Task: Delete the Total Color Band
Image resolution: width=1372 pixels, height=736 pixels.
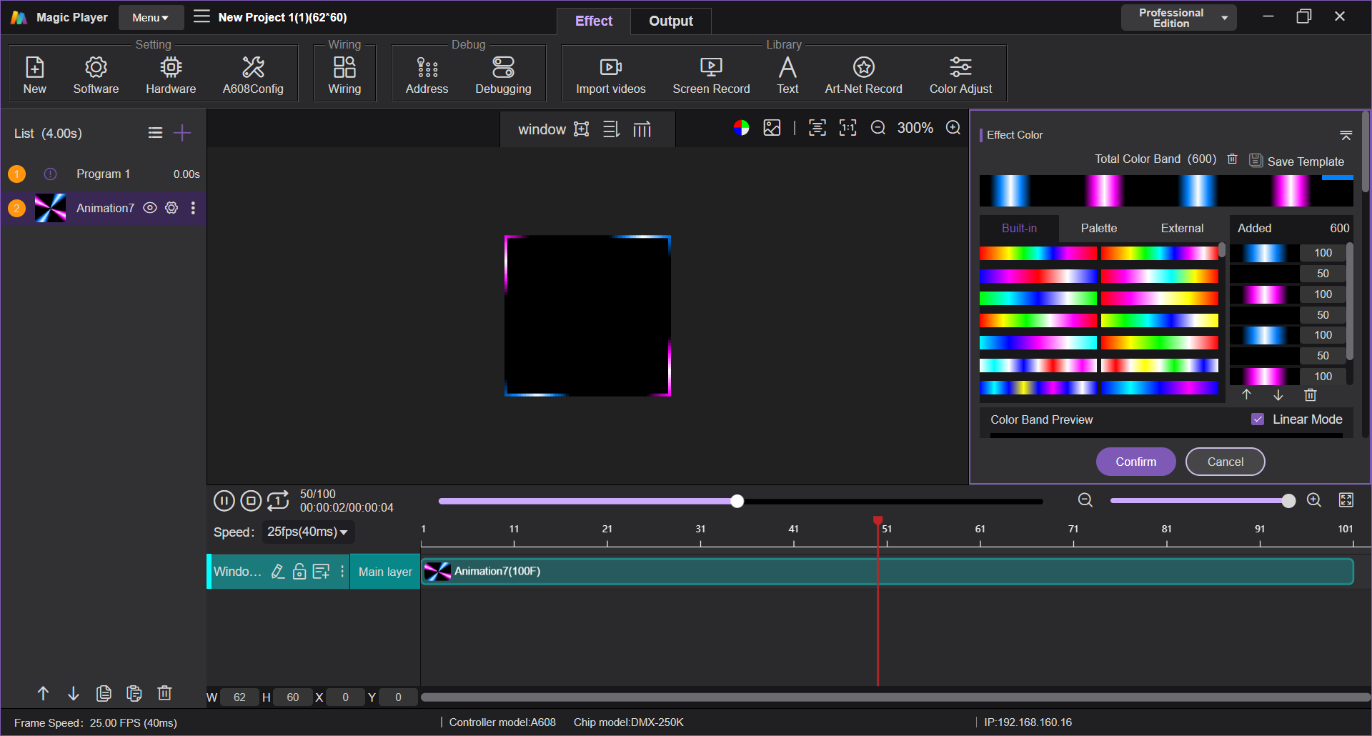Action: pos(1232,159)
